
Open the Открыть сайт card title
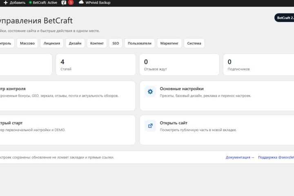pyautogui.click(x=174, y=123)
